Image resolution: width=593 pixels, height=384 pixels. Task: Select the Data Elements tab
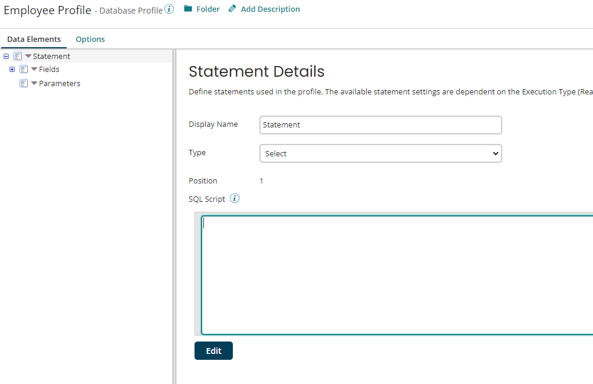pos(34,39)
